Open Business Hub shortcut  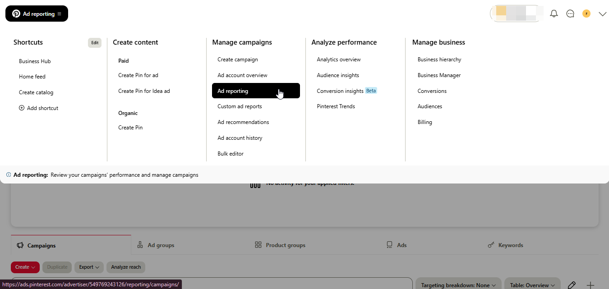pos(35,61)
